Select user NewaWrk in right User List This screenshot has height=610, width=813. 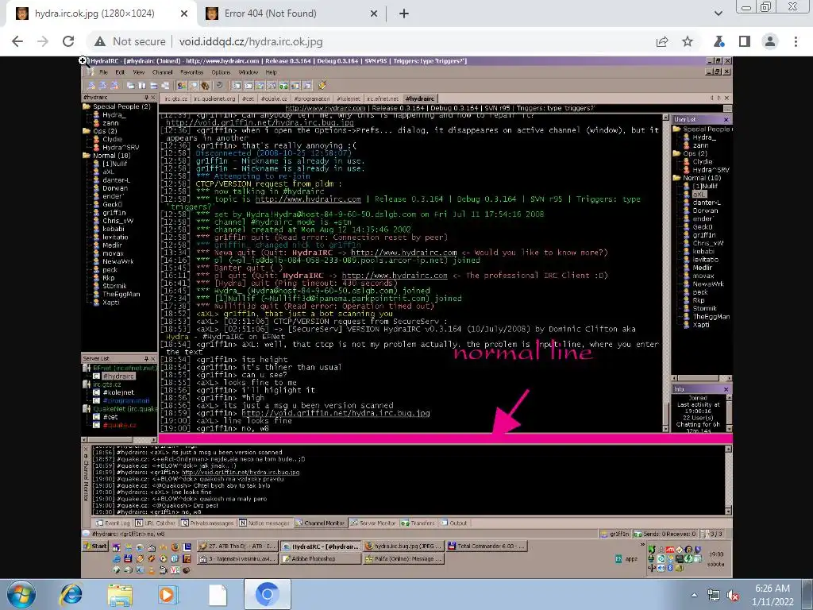(708, 284)
